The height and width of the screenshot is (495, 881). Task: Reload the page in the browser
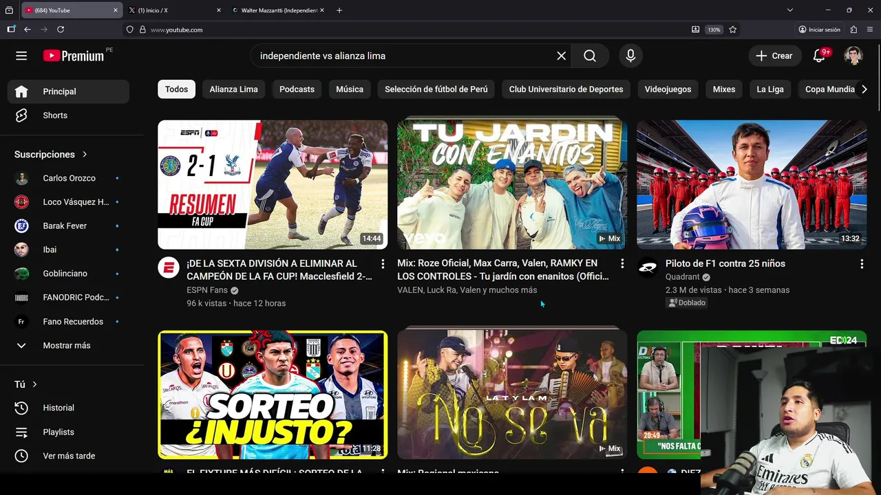[x=61, y=30]
